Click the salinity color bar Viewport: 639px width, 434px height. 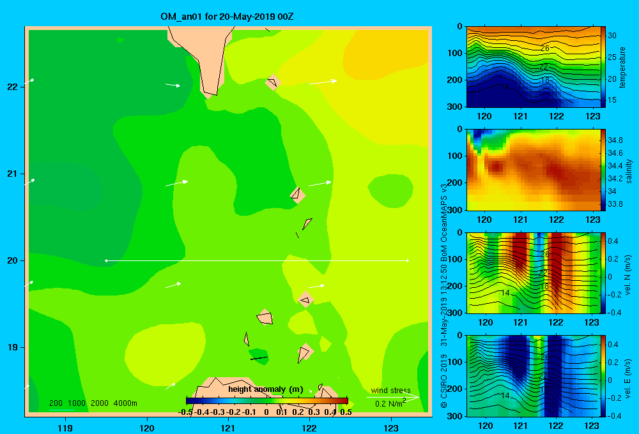(x=603, y=170)
